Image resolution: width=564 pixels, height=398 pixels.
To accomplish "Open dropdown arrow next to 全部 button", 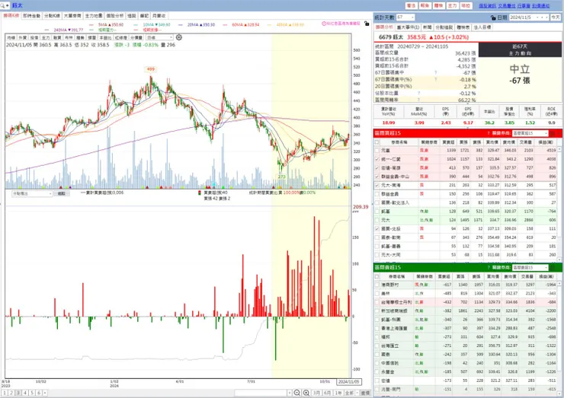I will point(357,393).
